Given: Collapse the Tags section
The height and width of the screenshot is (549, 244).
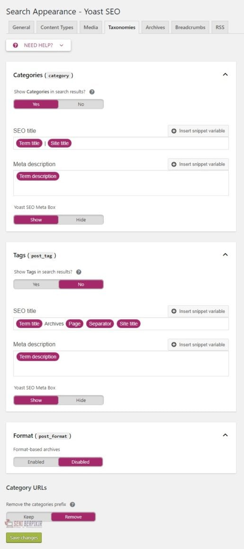Looking at the screenshot, I should (226, 255).
